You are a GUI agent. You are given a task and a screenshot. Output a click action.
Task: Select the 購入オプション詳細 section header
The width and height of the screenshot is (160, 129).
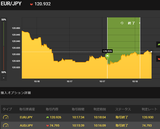point(16,93)
